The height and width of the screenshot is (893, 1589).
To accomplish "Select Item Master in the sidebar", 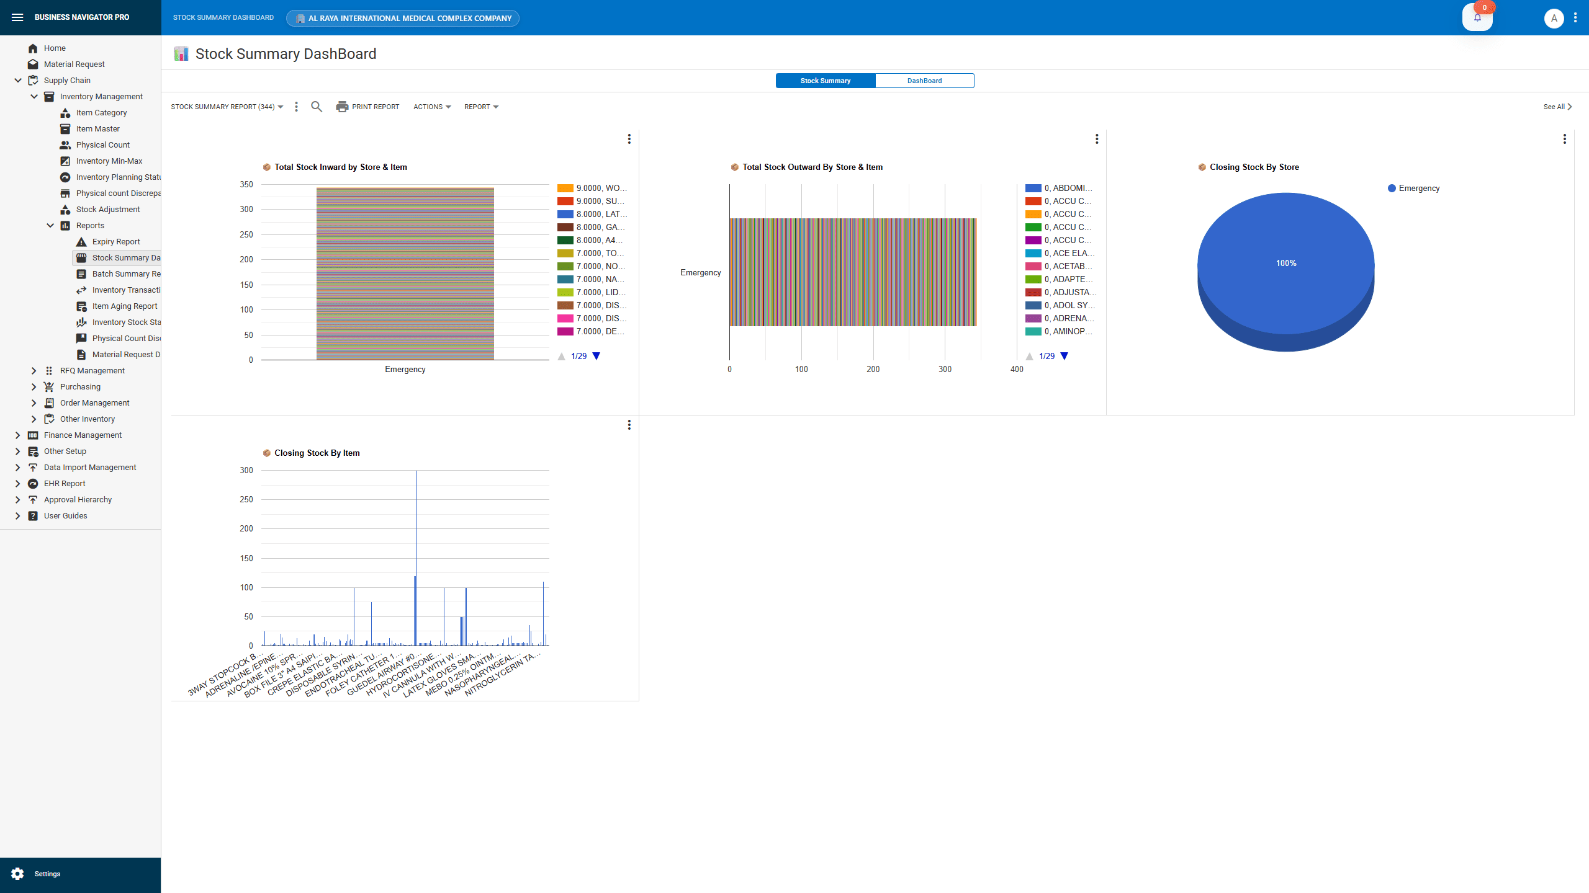I will (x=98, y=128).
